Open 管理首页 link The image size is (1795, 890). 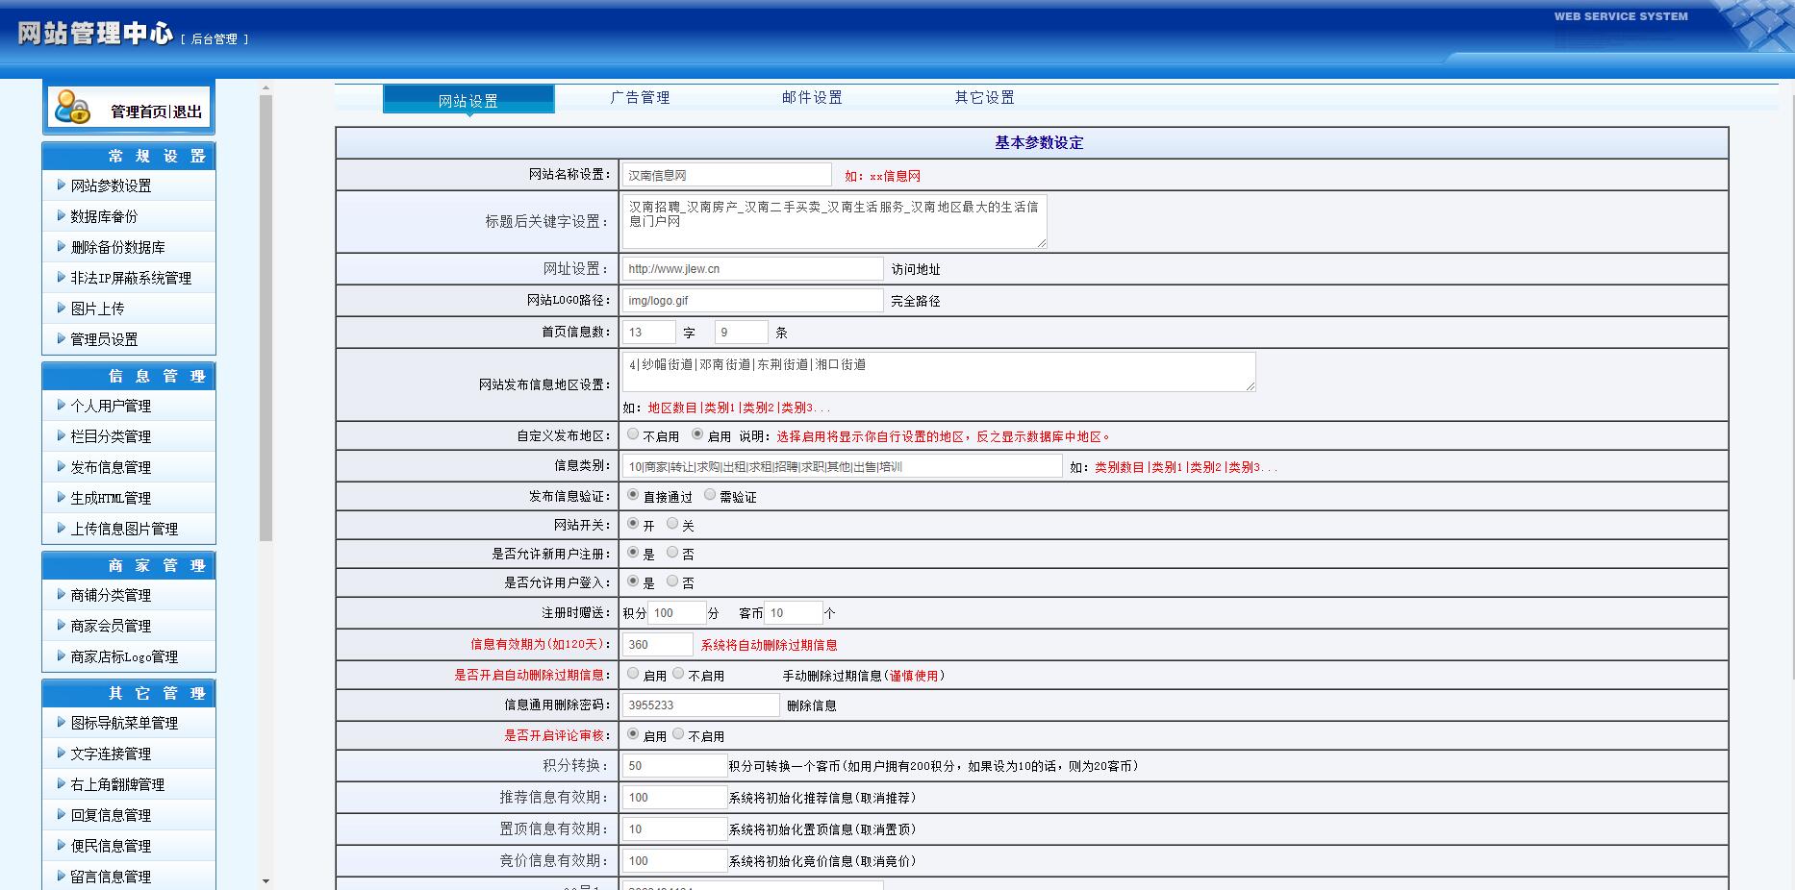tap(139, 111)
